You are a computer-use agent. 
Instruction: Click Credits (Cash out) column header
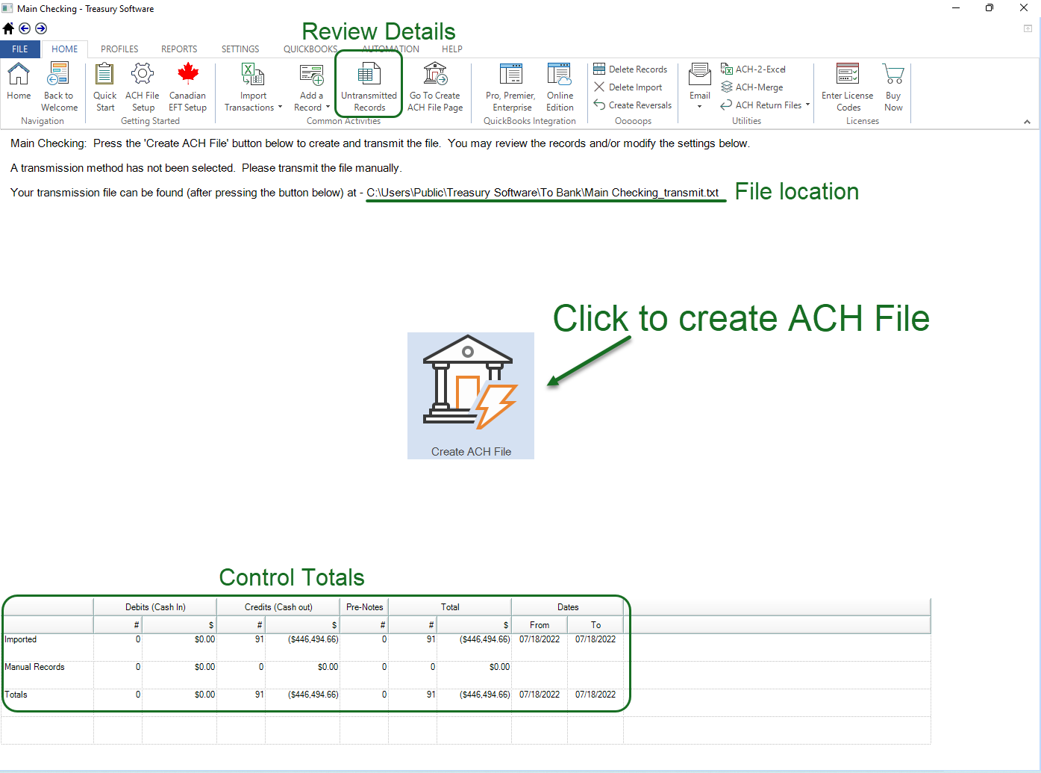(x=278, y=607)
